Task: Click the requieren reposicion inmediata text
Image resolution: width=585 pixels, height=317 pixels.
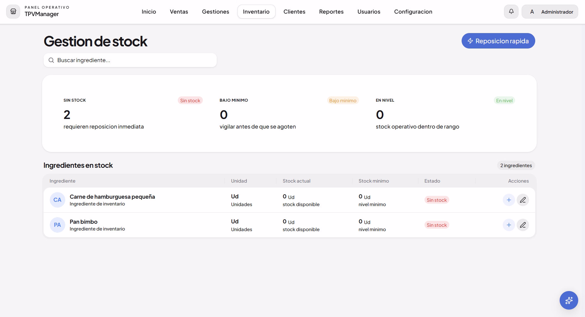Action: (x=104, y=127)
